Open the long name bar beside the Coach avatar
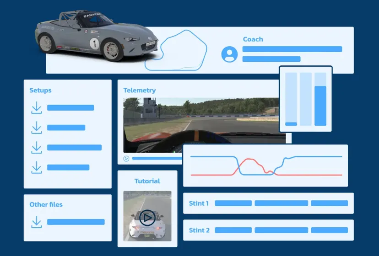 (292, 49)
